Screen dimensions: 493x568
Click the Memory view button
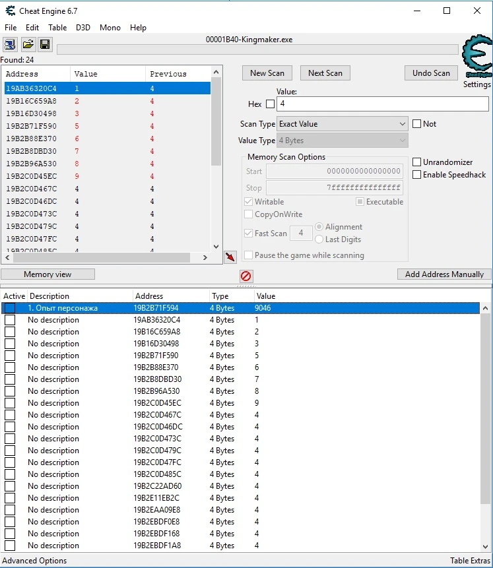[x=48, y=274]
